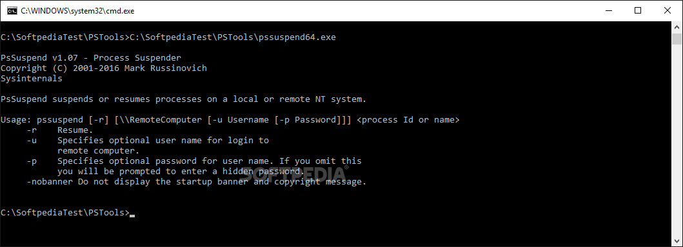Maximize the command prompt window
Screen dimensions: 683x247
click(x=638, y=11)
